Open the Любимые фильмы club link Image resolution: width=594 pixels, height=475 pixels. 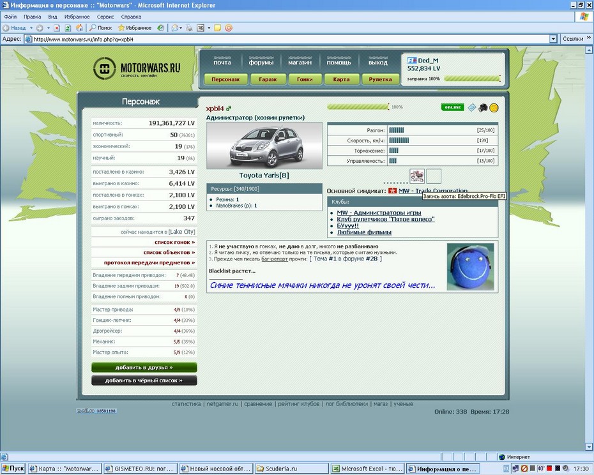[364, 232]
